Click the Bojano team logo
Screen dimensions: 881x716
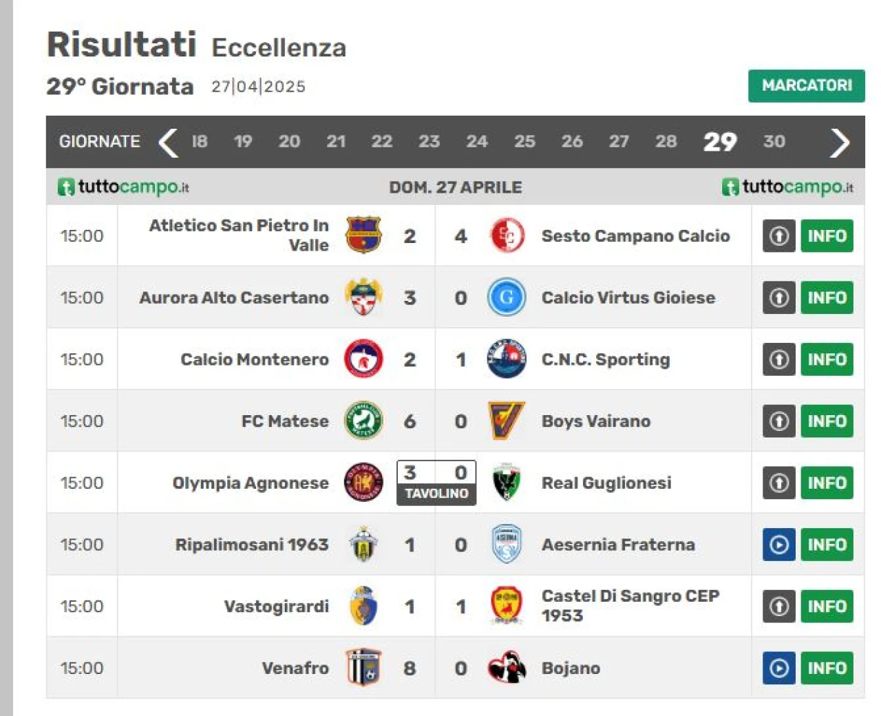507,668
